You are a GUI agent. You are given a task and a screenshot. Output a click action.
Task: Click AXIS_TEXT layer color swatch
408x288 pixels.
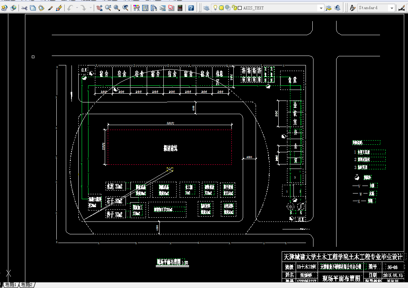point(240,8)
